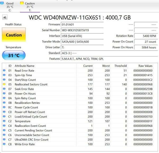Click the Attribute Name column header

(45, 66)
